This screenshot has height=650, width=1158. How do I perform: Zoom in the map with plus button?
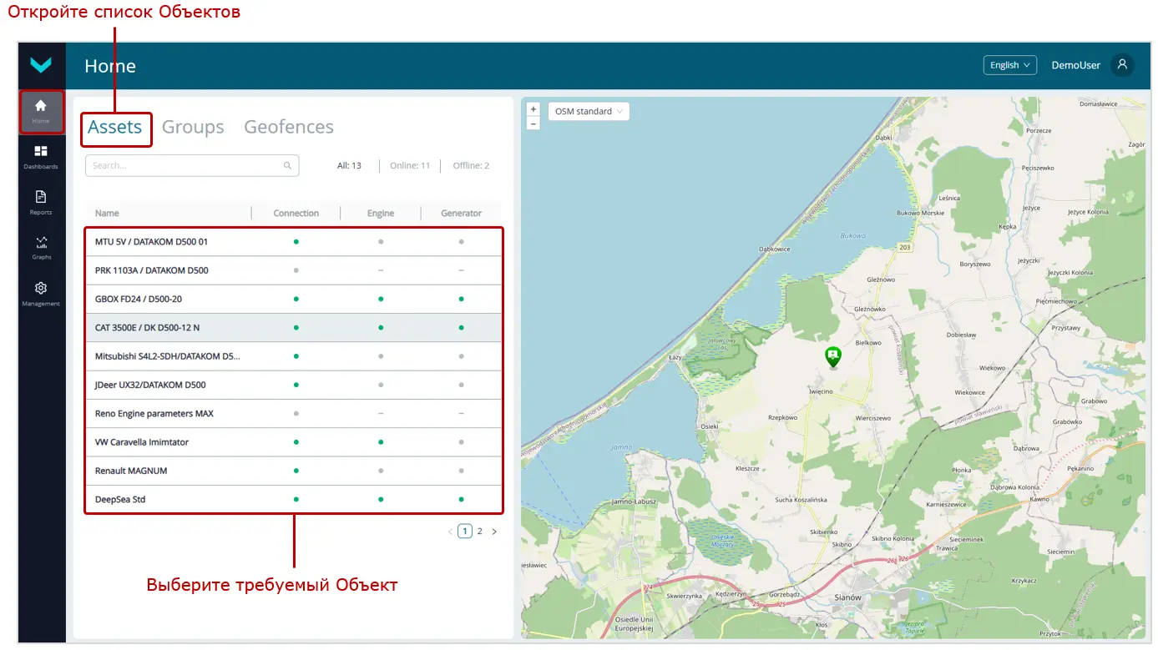533,109
